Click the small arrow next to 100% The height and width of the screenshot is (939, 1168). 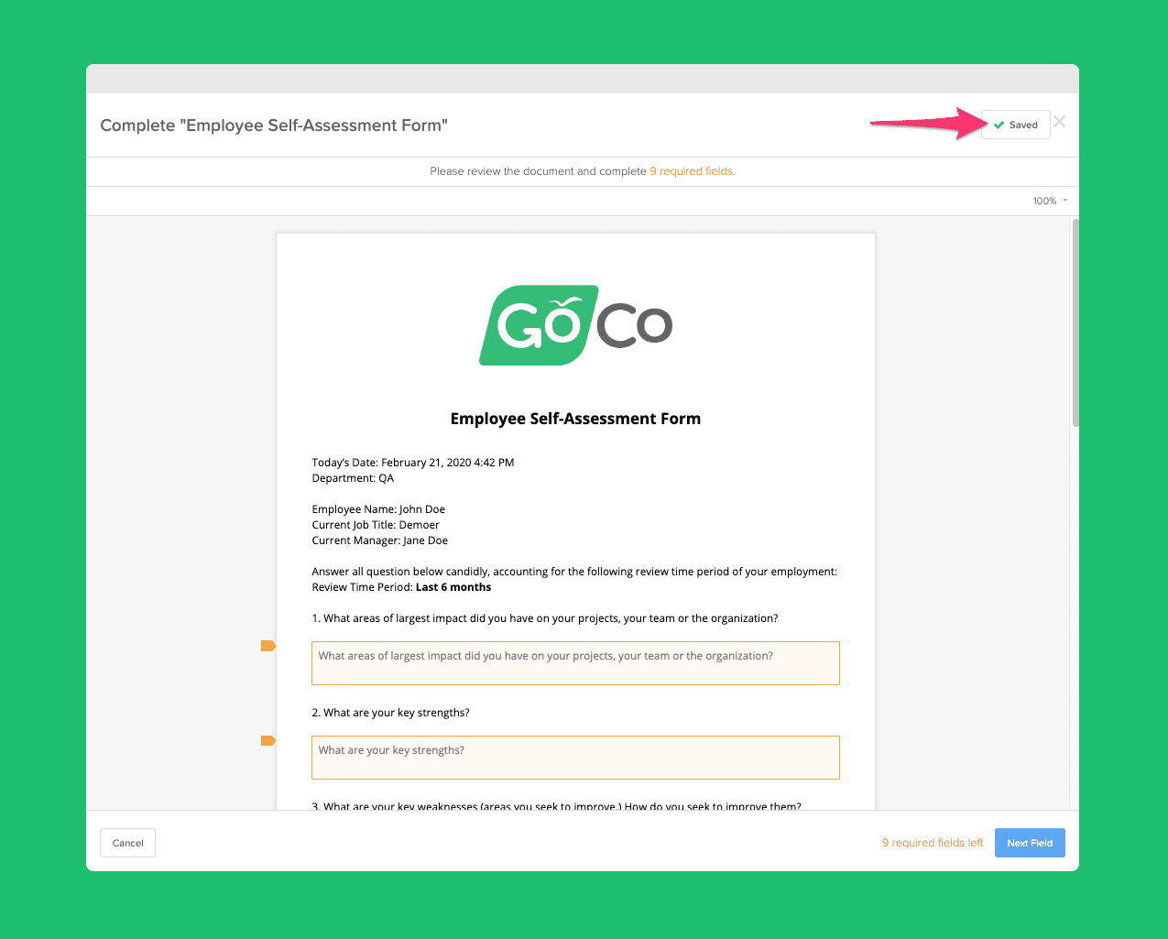click(x=1065, y=201)
